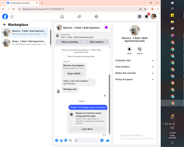Click the Facebook logo

5,17
